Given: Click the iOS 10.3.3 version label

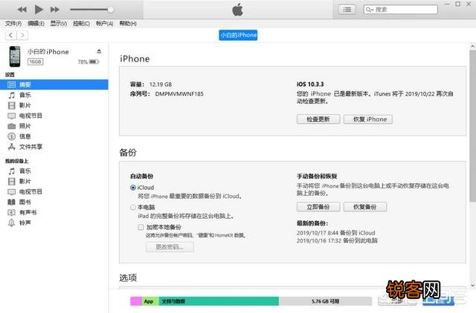Looking at the screenshot, I should 310,84.
